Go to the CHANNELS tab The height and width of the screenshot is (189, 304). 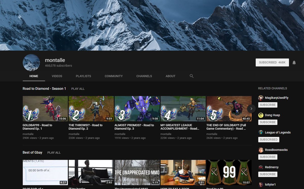point(144,76)
